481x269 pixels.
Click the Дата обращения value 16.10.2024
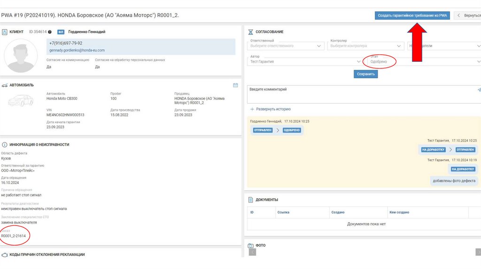click(x=10, y=183)
